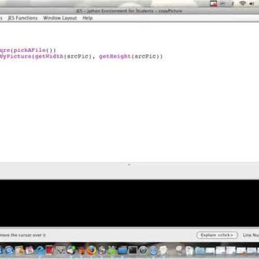Open System Preferences gear in dock
259x259 pixels.
click(x=61, y=250)
